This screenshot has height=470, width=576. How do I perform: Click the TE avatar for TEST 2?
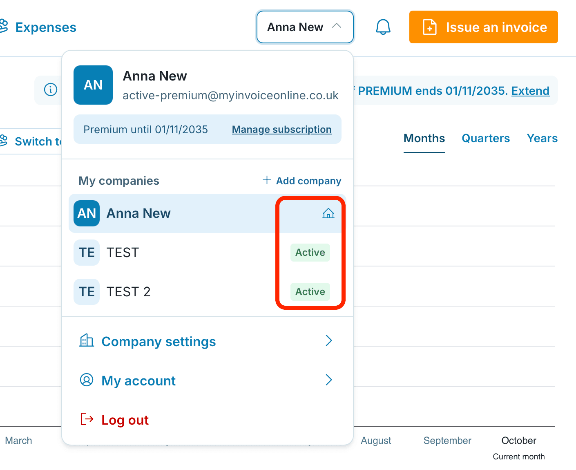coord(87,292)
